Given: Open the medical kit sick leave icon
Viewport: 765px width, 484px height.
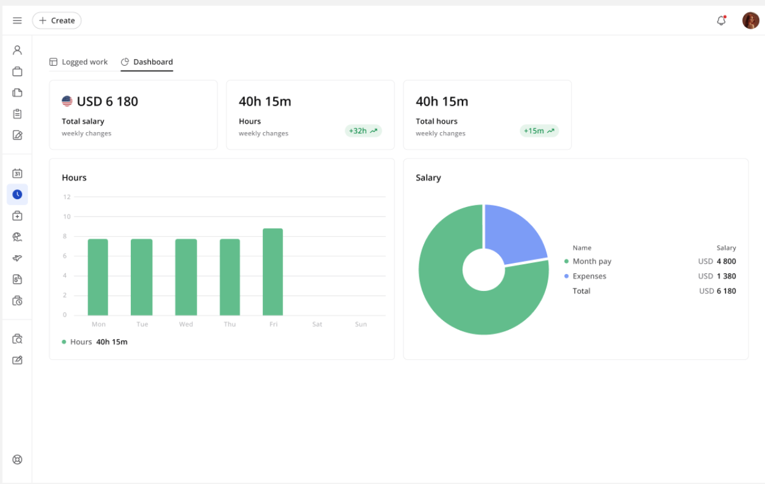Looking at the screenshot, I should tap(17, 216).
